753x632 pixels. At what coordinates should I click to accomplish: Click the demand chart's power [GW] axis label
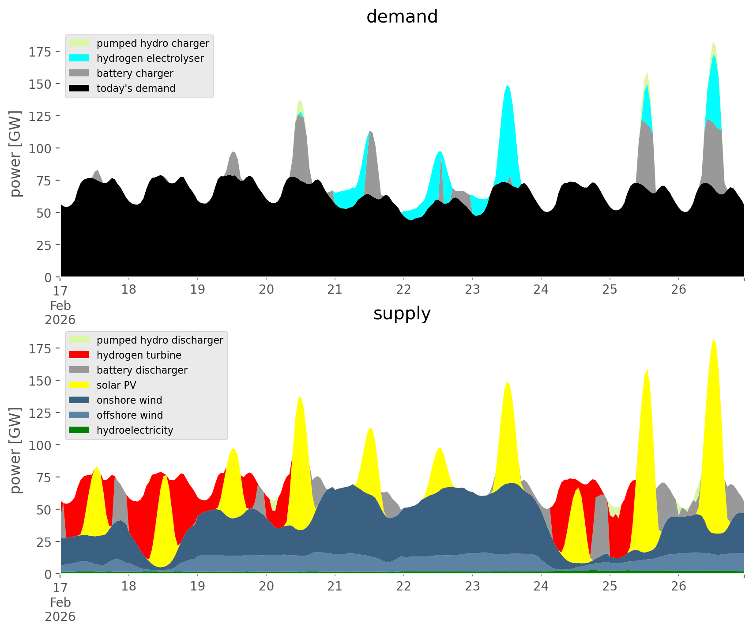(x=15, y=154)
